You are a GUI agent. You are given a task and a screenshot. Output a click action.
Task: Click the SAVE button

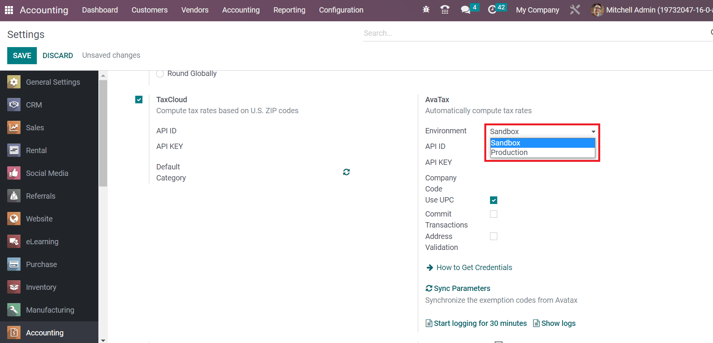pyautogui.click(x=22, y=55)
